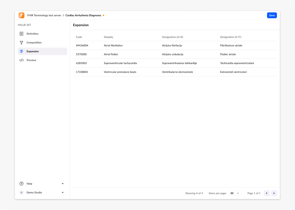Select code 5370000 cell

81,54
